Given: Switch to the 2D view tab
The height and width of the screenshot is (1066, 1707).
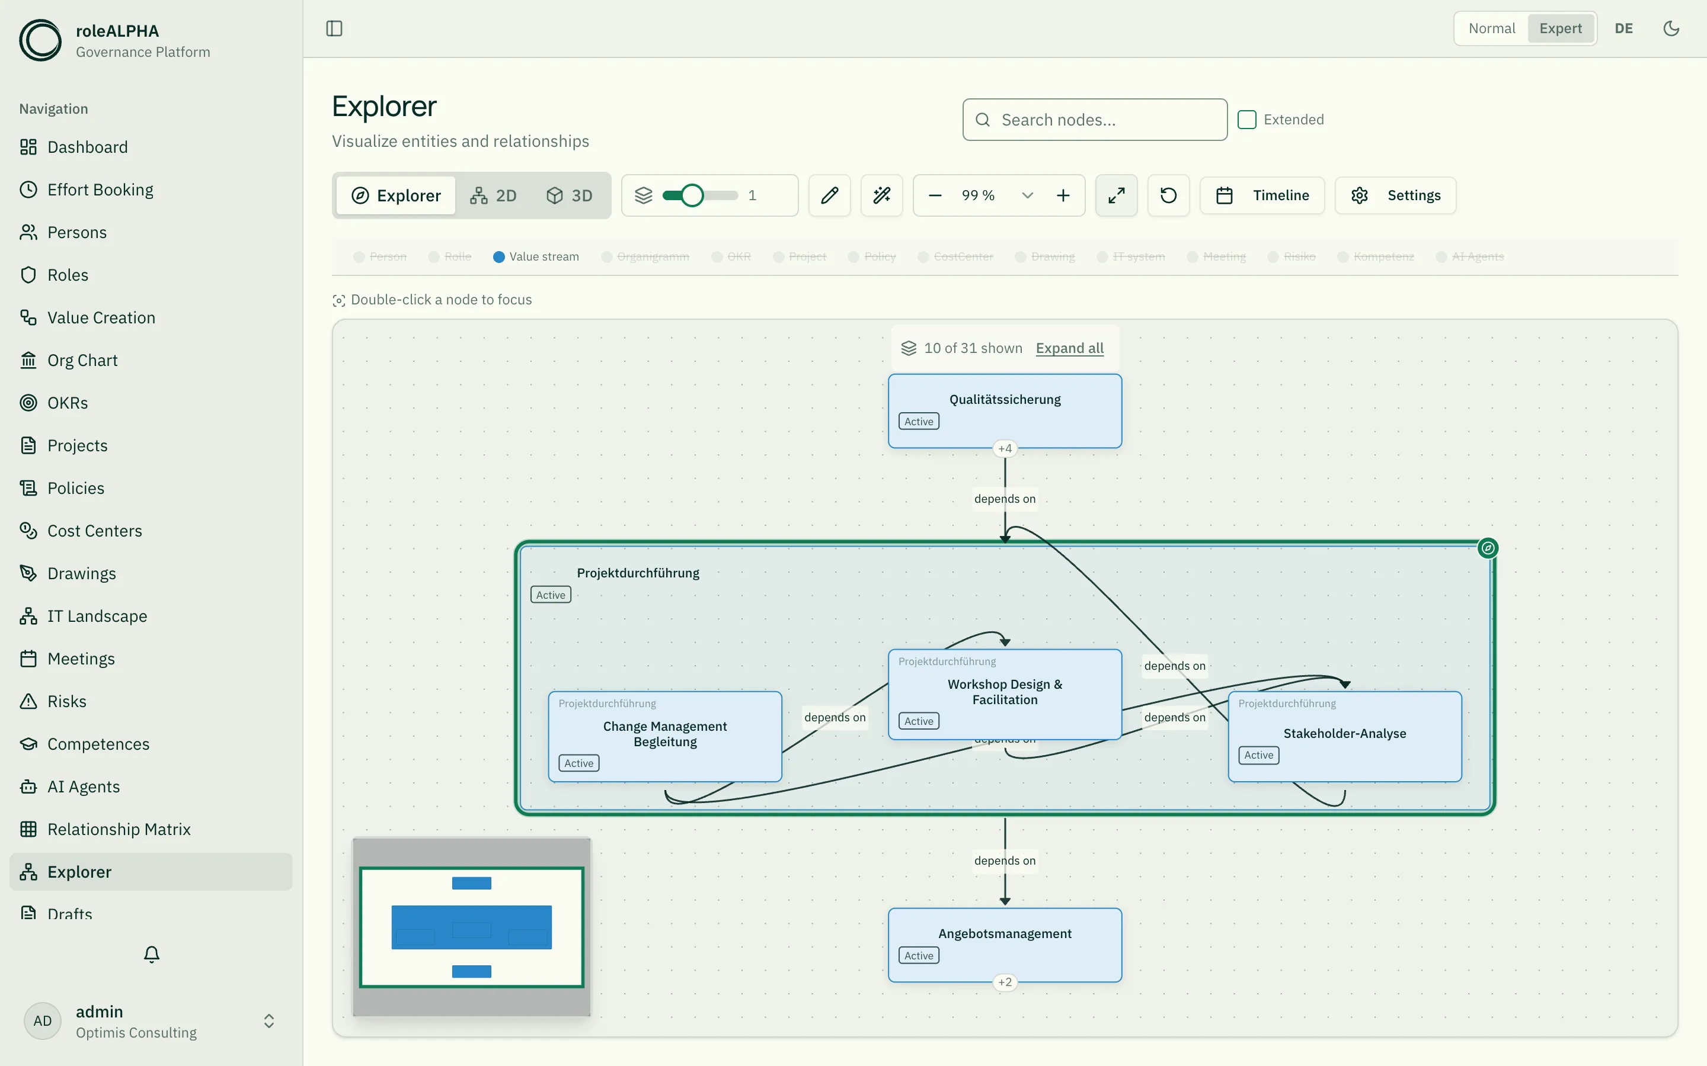Looking at the screenshot, I should 494,195.
